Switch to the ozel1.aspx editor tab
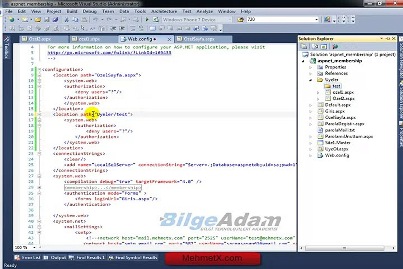The width and height of the screenshot is (403, 269). [90, 39]
